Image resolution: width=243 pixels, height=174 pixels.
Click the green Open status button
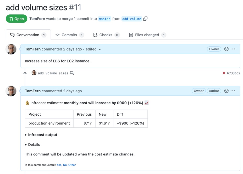point(16,19)
